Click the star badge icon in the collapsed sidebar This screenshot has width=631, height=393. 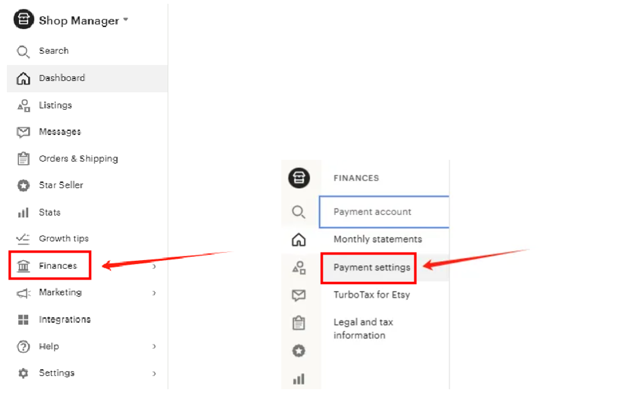tap(299, 351)
